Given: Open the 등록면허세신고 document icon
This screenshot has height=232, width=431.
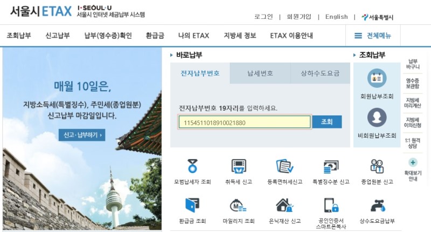Looking at the screenshot, I should (x=284, y=166).
